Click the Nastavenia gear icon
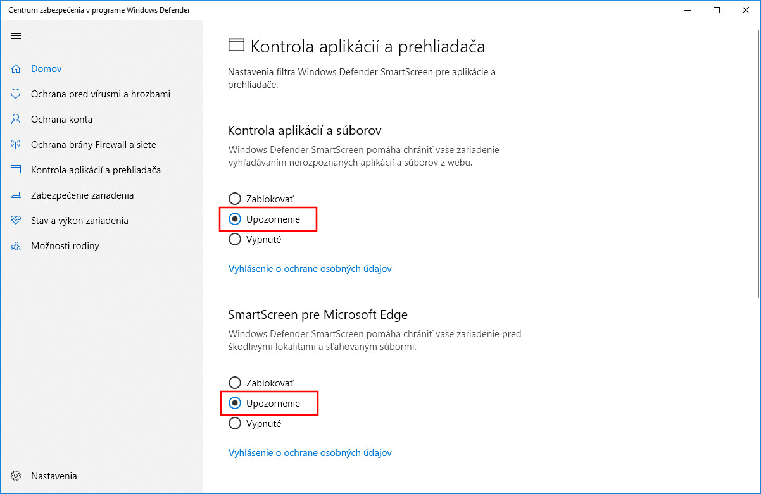Viewport: 761px width, 494px height. click(16, 476)
